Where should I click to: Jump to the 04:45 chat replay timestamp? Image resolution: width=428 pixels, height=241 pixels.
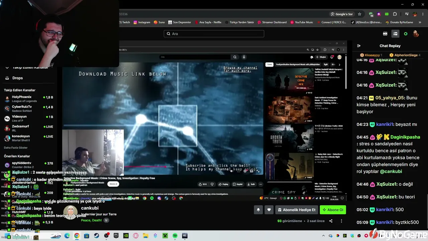pos(362,137)
